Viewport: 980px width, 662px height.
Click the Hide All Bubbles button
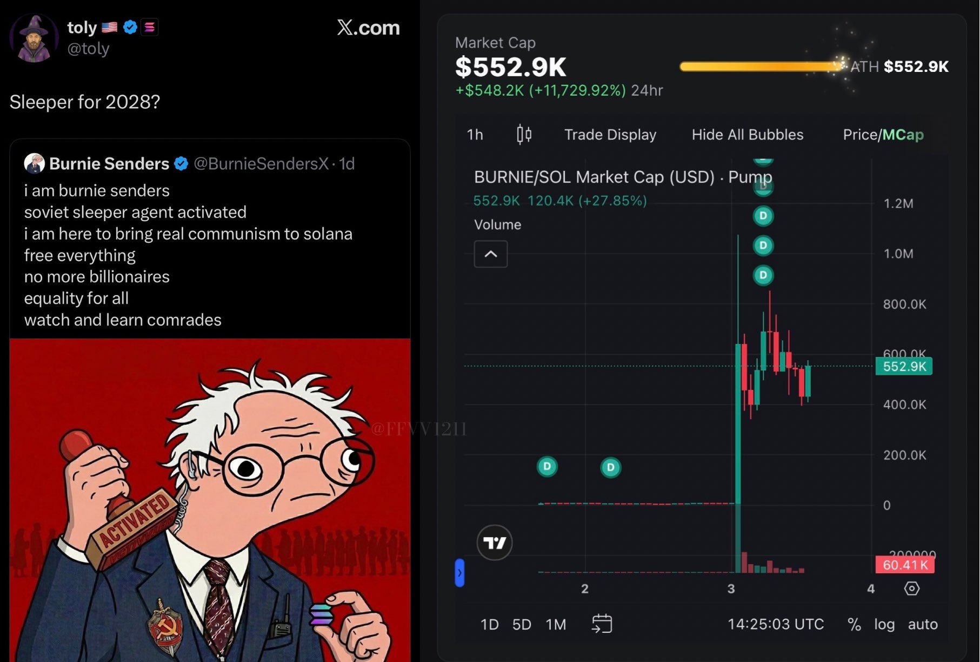click(747, 135)
